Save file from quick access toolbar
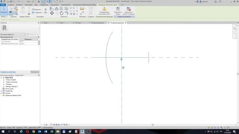 11,1
